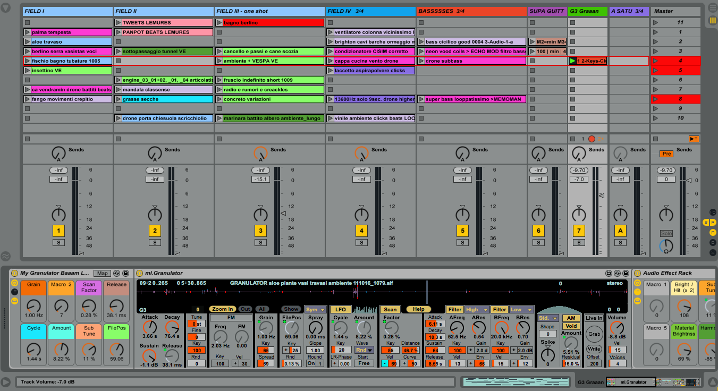Deactivate track 5 with its activator button
The height and width of the screenshot is (391, 718).
pos(462,231)
